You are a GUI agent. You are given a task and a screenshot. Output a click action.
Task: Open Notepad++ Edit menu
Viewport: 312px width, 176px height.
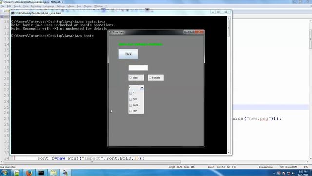click(x=9, y=6)
